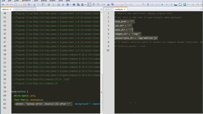Click the '# relative_assets = true' comment
Viewport: 203px width, 114px height.
click(x=130, y=46)
